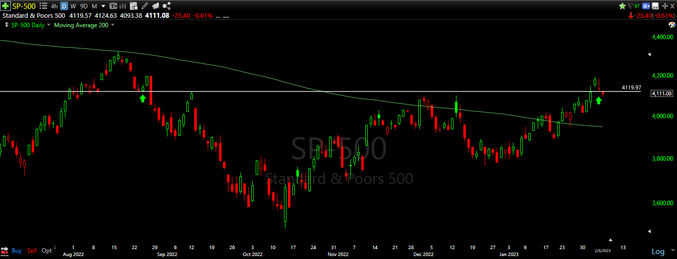Click the small left triangle near top of price axis
677x259 pixels.
pyautogui.click(x=650, y=55)
